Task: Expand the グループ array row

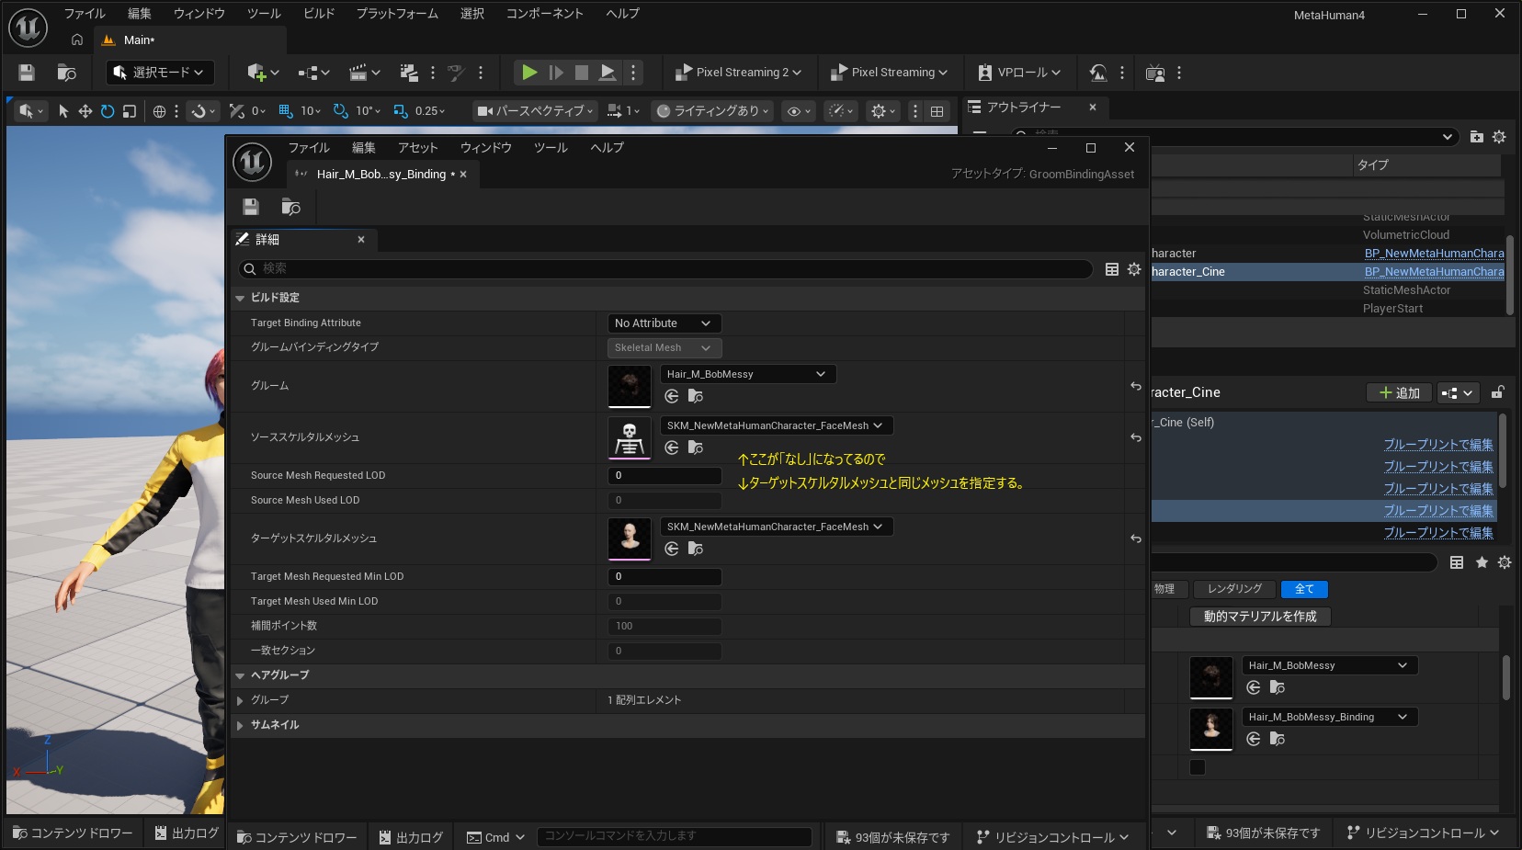Action: click(240, 700)
